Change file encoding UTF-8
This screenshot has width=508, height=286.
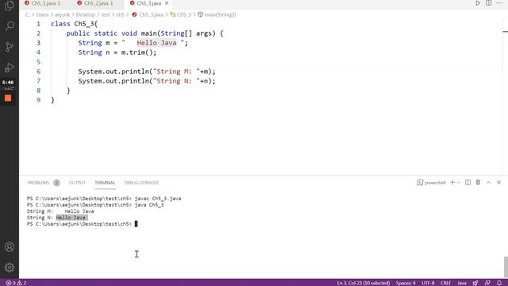[428, 283]
